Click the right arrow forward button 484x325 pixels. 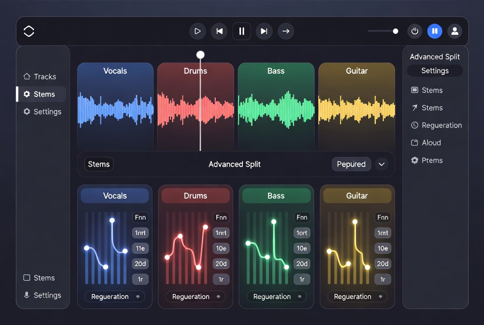286,31
